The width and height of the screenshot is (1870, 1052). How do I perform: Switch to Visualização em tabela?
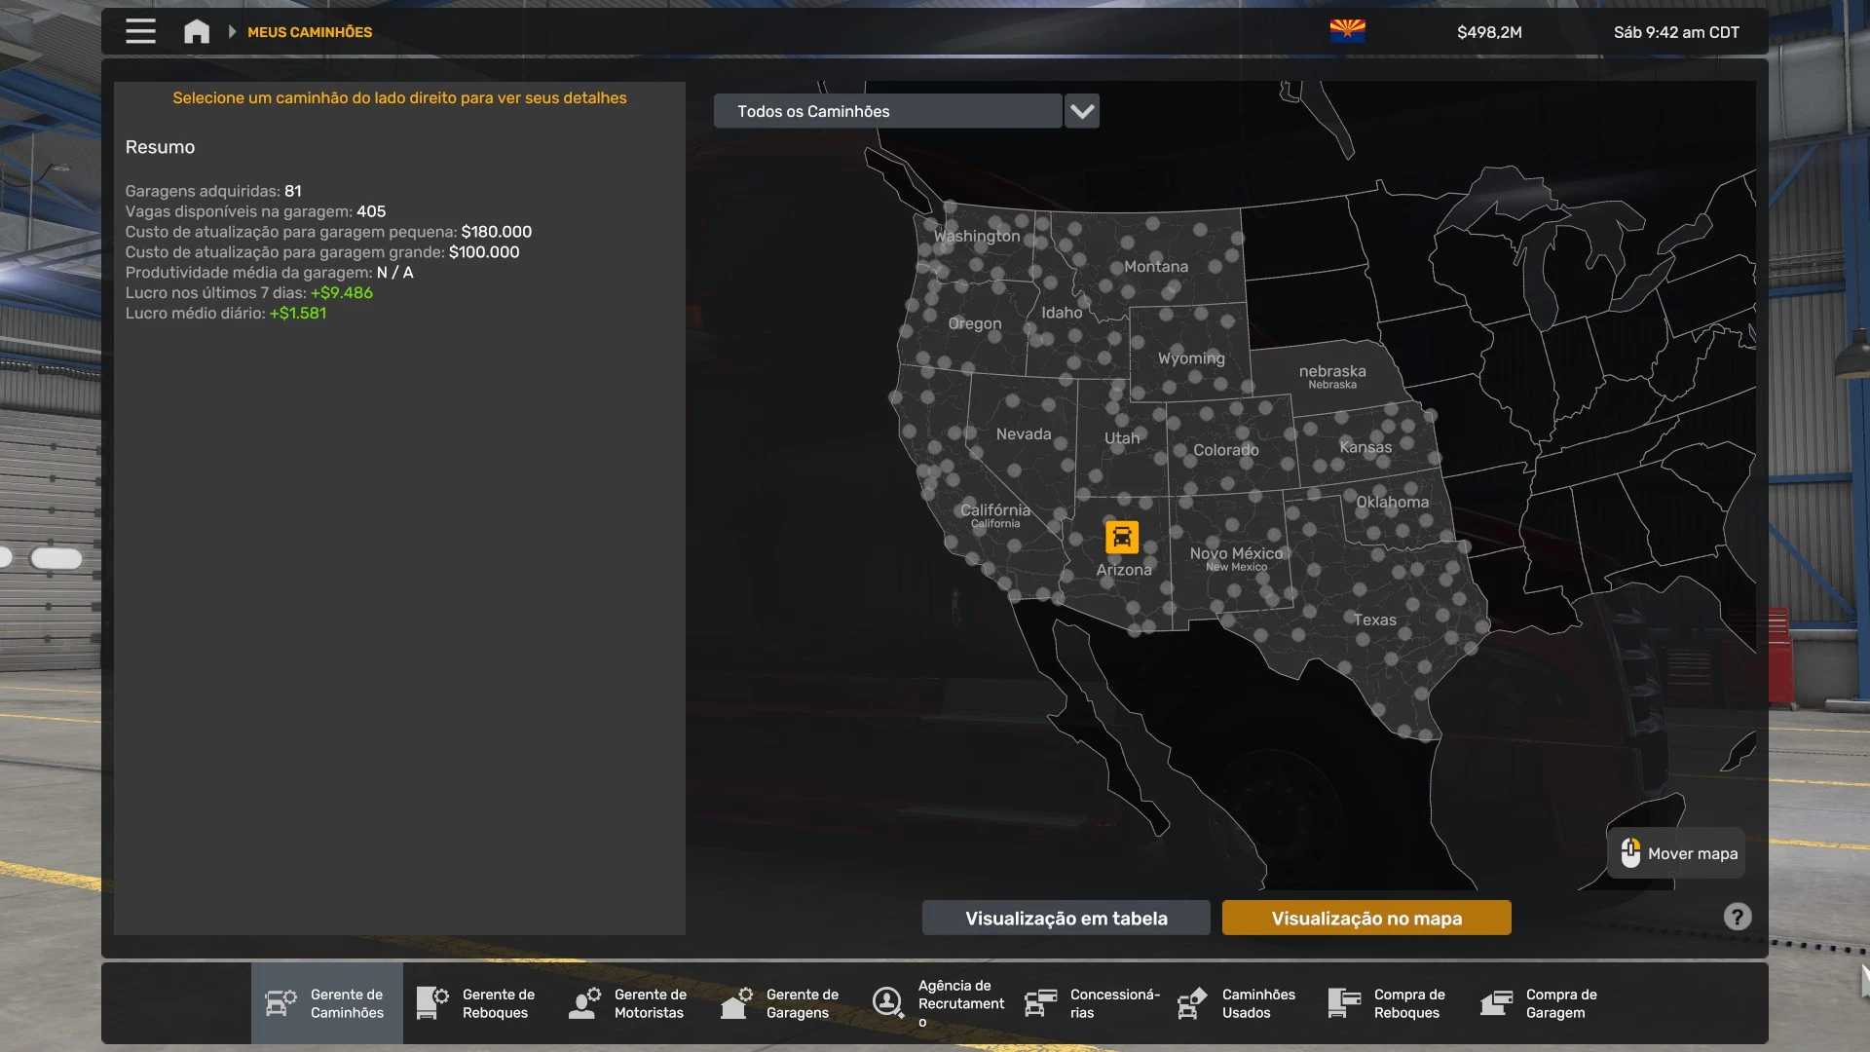(x=1066, y=918)
